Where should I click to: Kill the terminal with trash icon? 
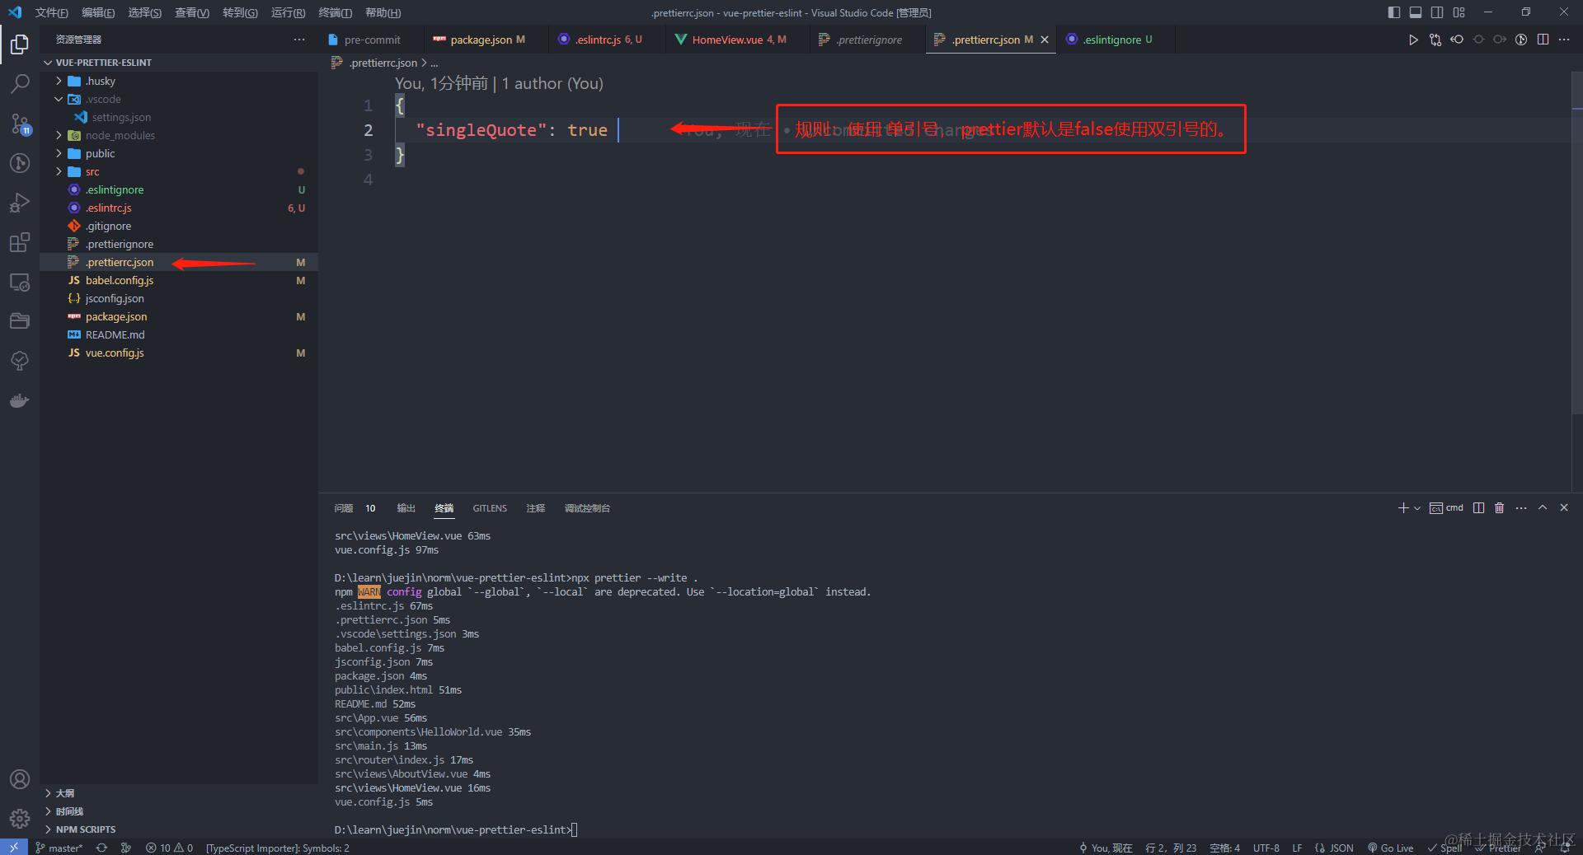pyautogui.click(x=1500, y=508)
